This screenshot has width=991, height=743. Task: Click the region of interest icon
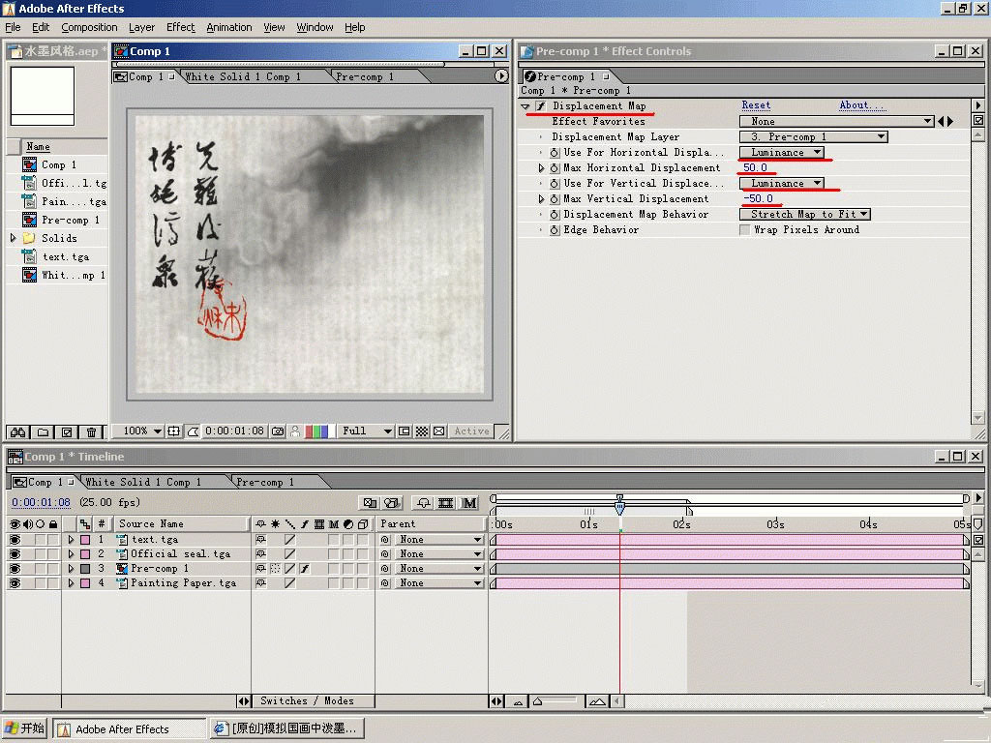pyautogui.click(x=405, y=431)
